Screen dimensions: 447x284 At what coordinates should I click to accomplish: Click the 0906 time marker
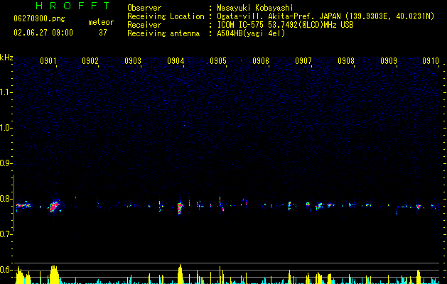[x=261, y=61]
